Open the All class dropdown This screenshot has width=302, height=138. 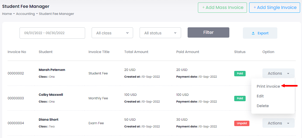point(112,33)
